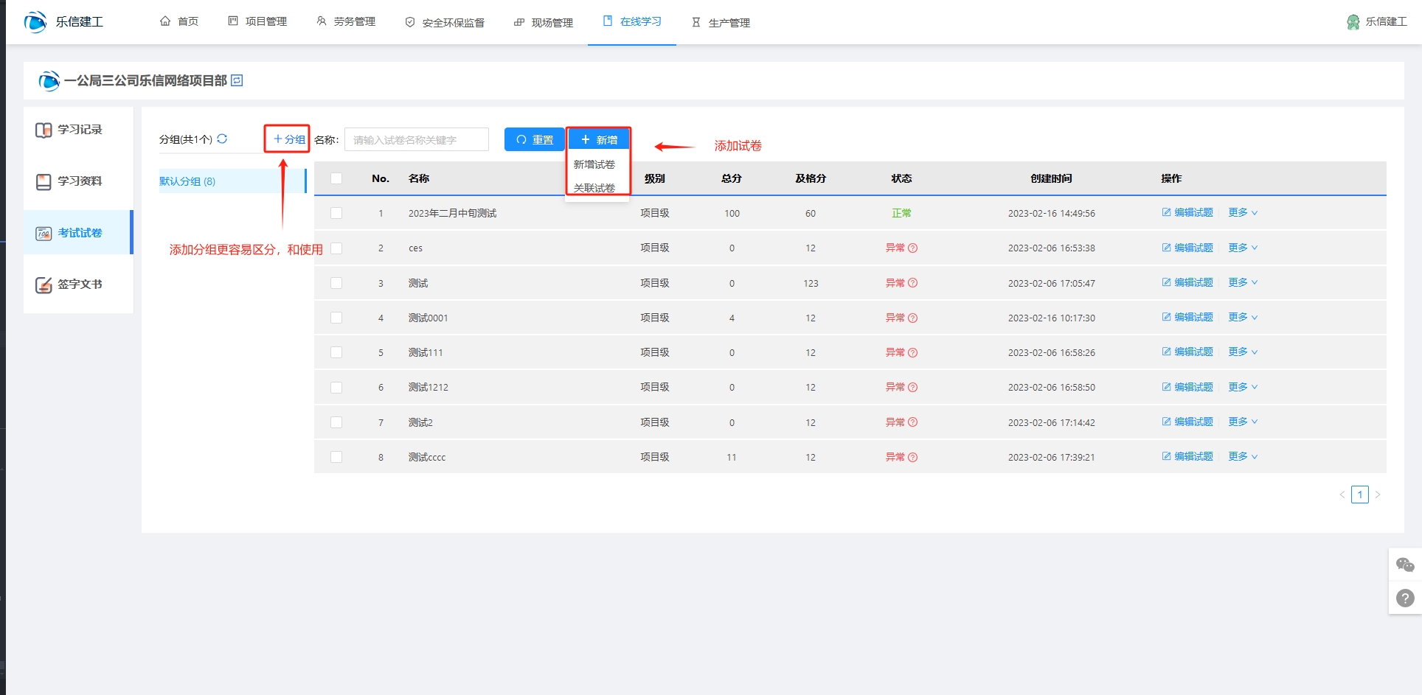This screenshot has height=695, width=1422.
Task: Click the edit icon next to project department name
Action: pos(237,80)
